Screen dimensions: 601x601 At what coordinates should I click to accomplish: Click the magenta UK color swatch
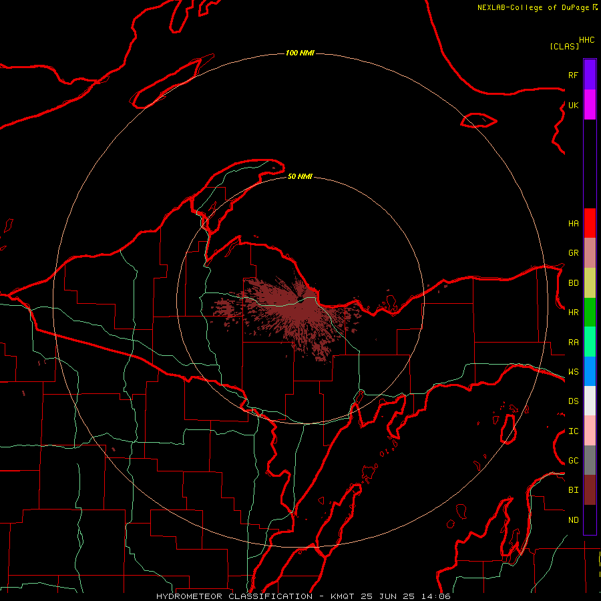pos(590,105)
